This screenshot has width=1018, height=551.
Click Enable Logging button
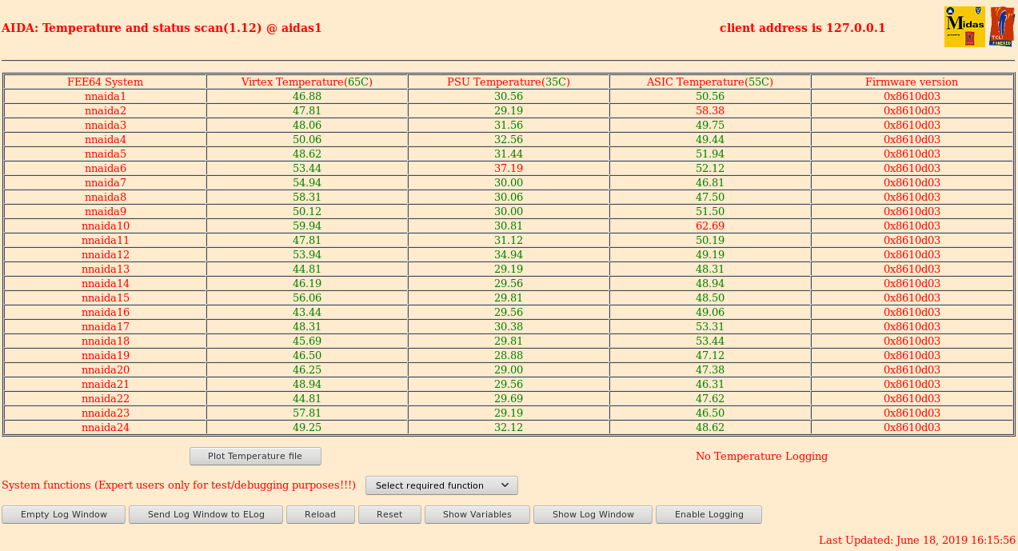709,514
